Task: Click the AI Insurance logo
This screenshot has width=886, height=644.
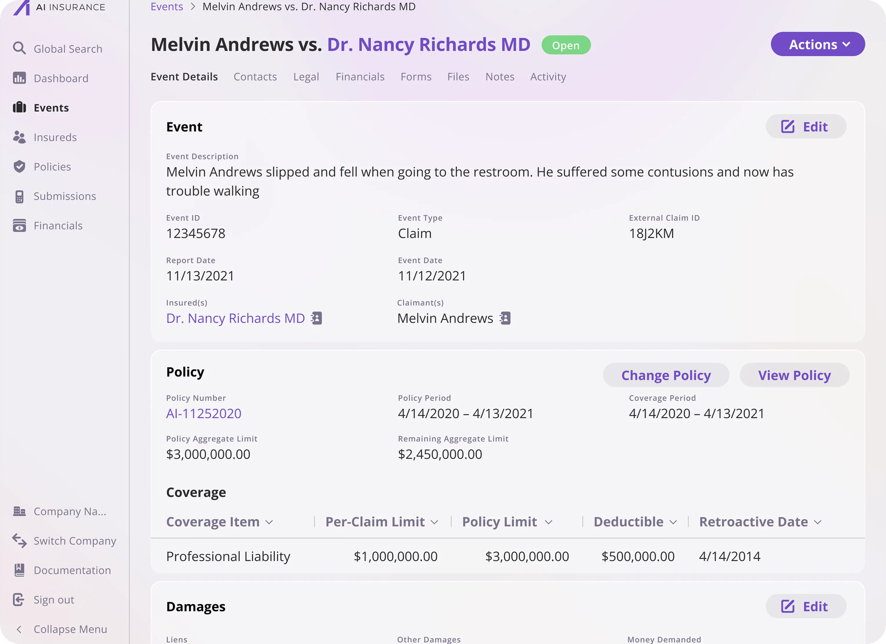Action: coord(59,8)
